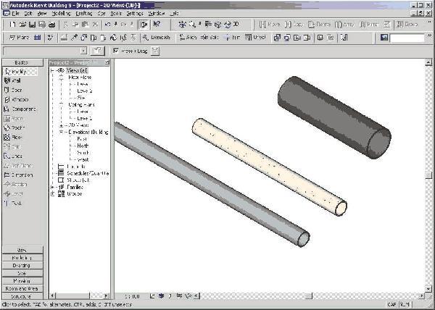Click the Undo toolbar icon
435x310 pixels.
click(x=107, y=25)
